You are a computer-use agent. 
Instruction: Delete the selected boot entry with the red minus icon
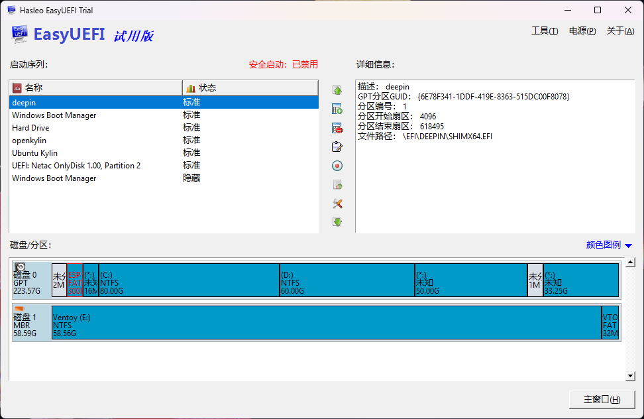337,128
